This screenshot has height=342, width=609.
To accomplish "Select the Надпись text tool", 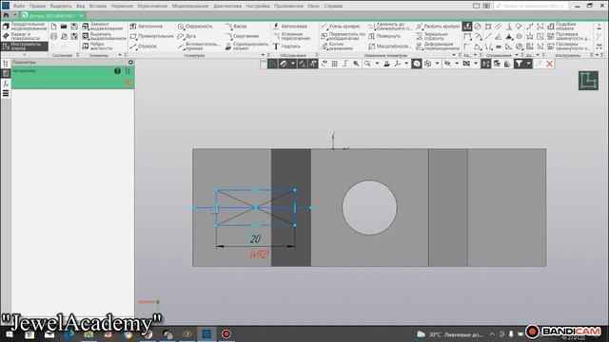I will (x=286, y=47).
